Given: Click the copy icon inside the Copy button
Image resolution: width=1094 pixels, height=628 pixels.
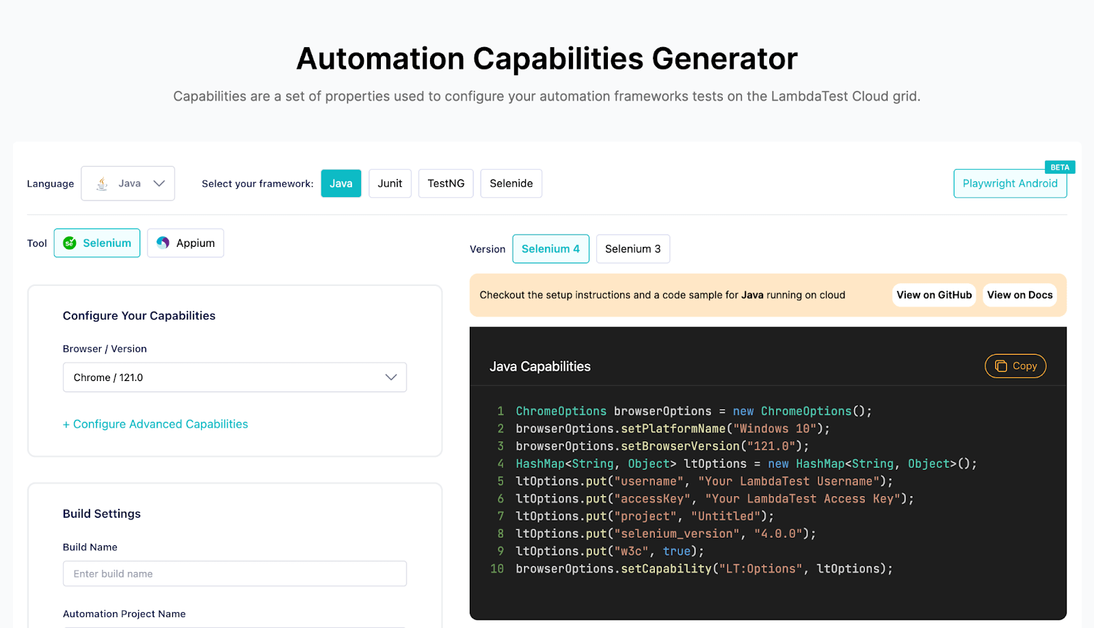Looking at the screenshot, I should click(1001, 366).
